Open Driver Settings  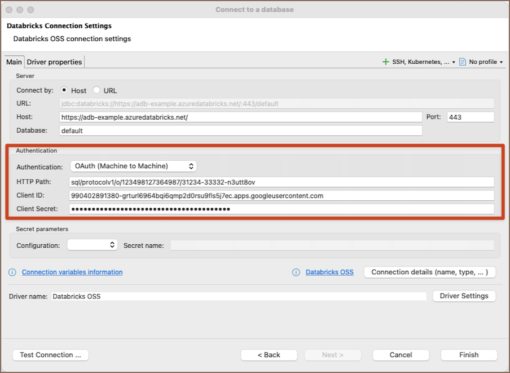(464, 296)
